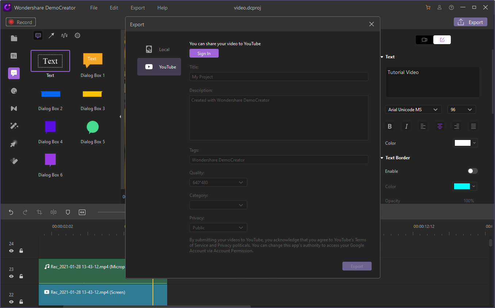
Task: Align text to the right
Action: (x=457, y=126)
